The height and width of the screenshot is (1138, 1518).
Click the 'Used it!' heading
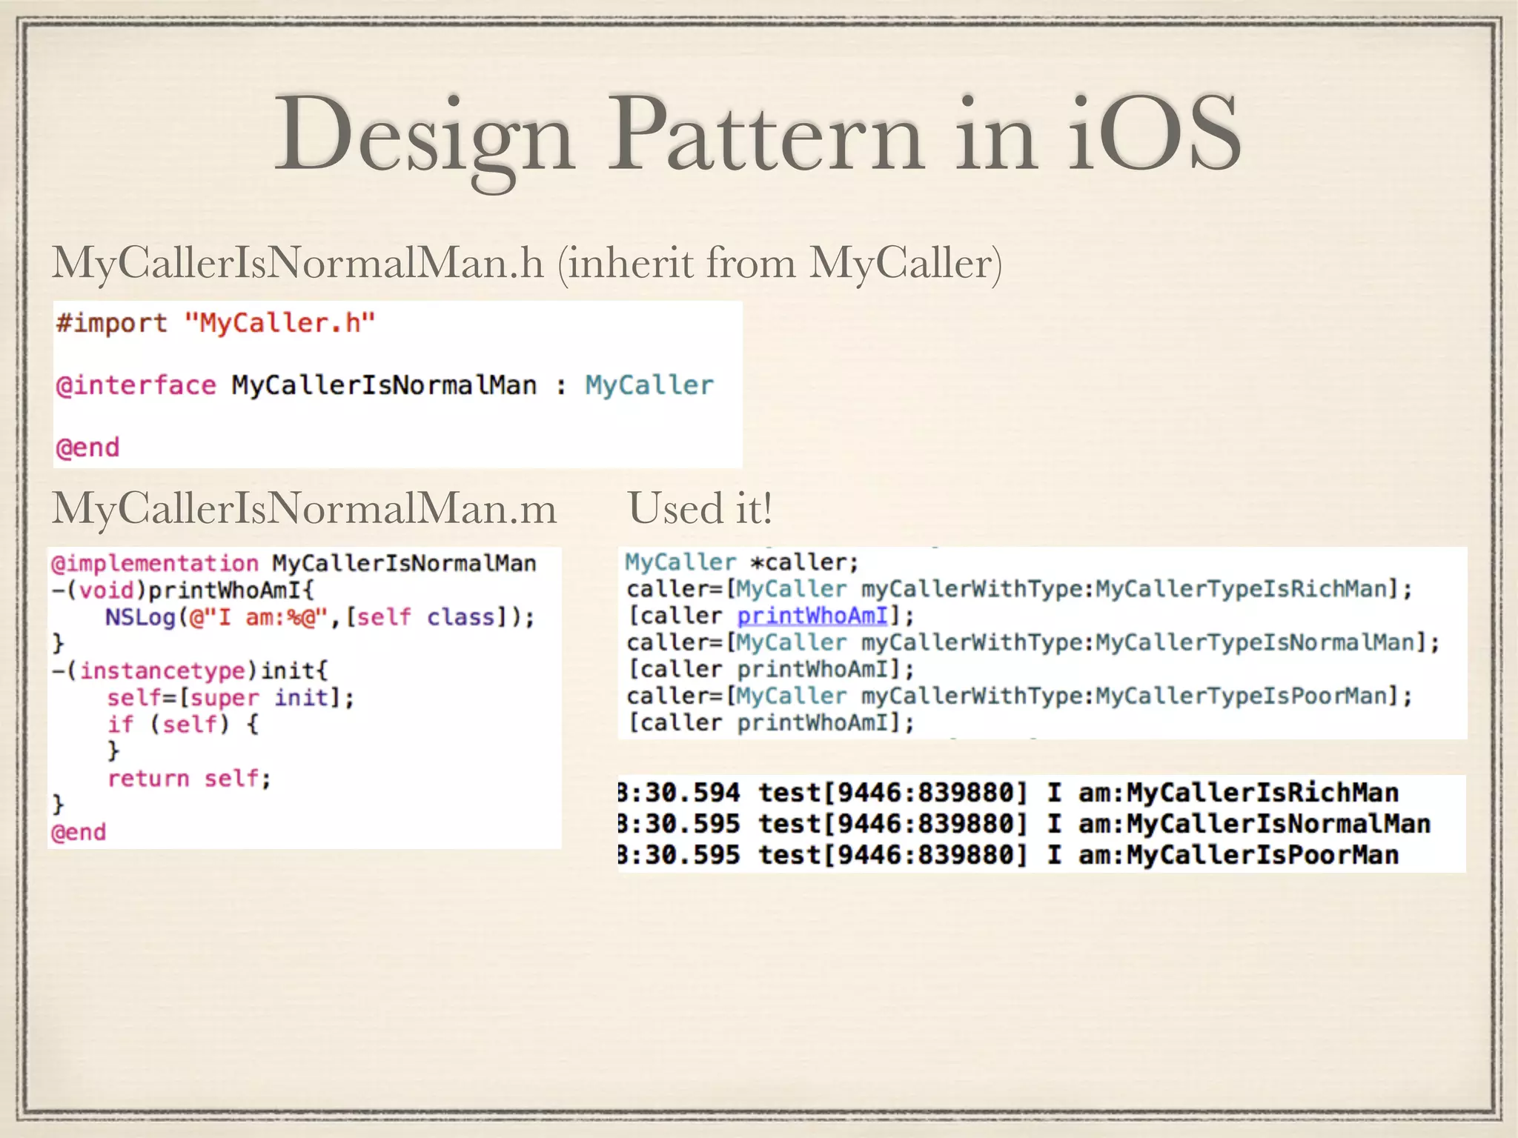click(x=700, y=509)
